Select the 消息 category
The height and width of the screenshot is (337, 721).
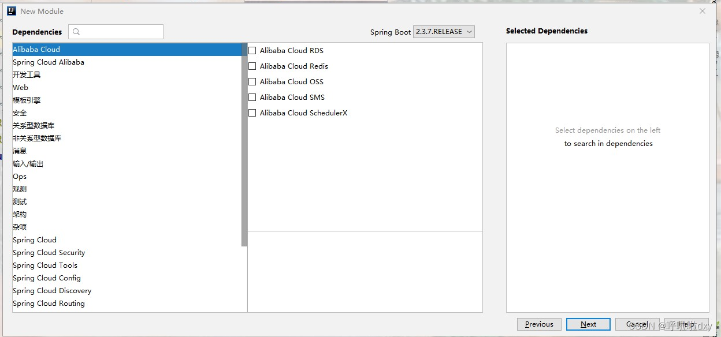127,151
